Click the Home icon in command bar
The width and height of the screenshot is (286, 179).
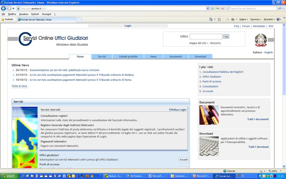[211, 20]
